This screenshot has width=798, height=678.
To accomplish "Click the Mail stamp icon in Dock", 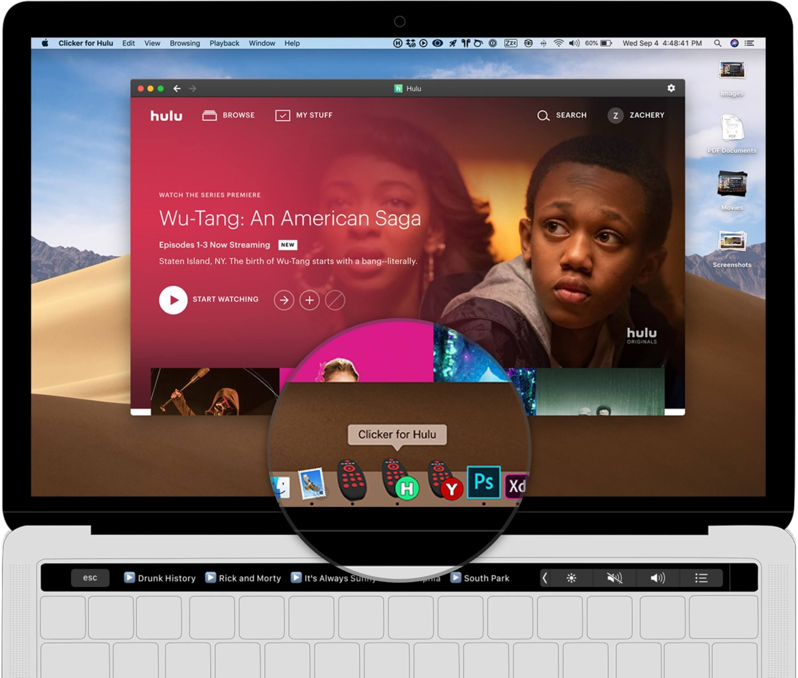I will 312,483.
